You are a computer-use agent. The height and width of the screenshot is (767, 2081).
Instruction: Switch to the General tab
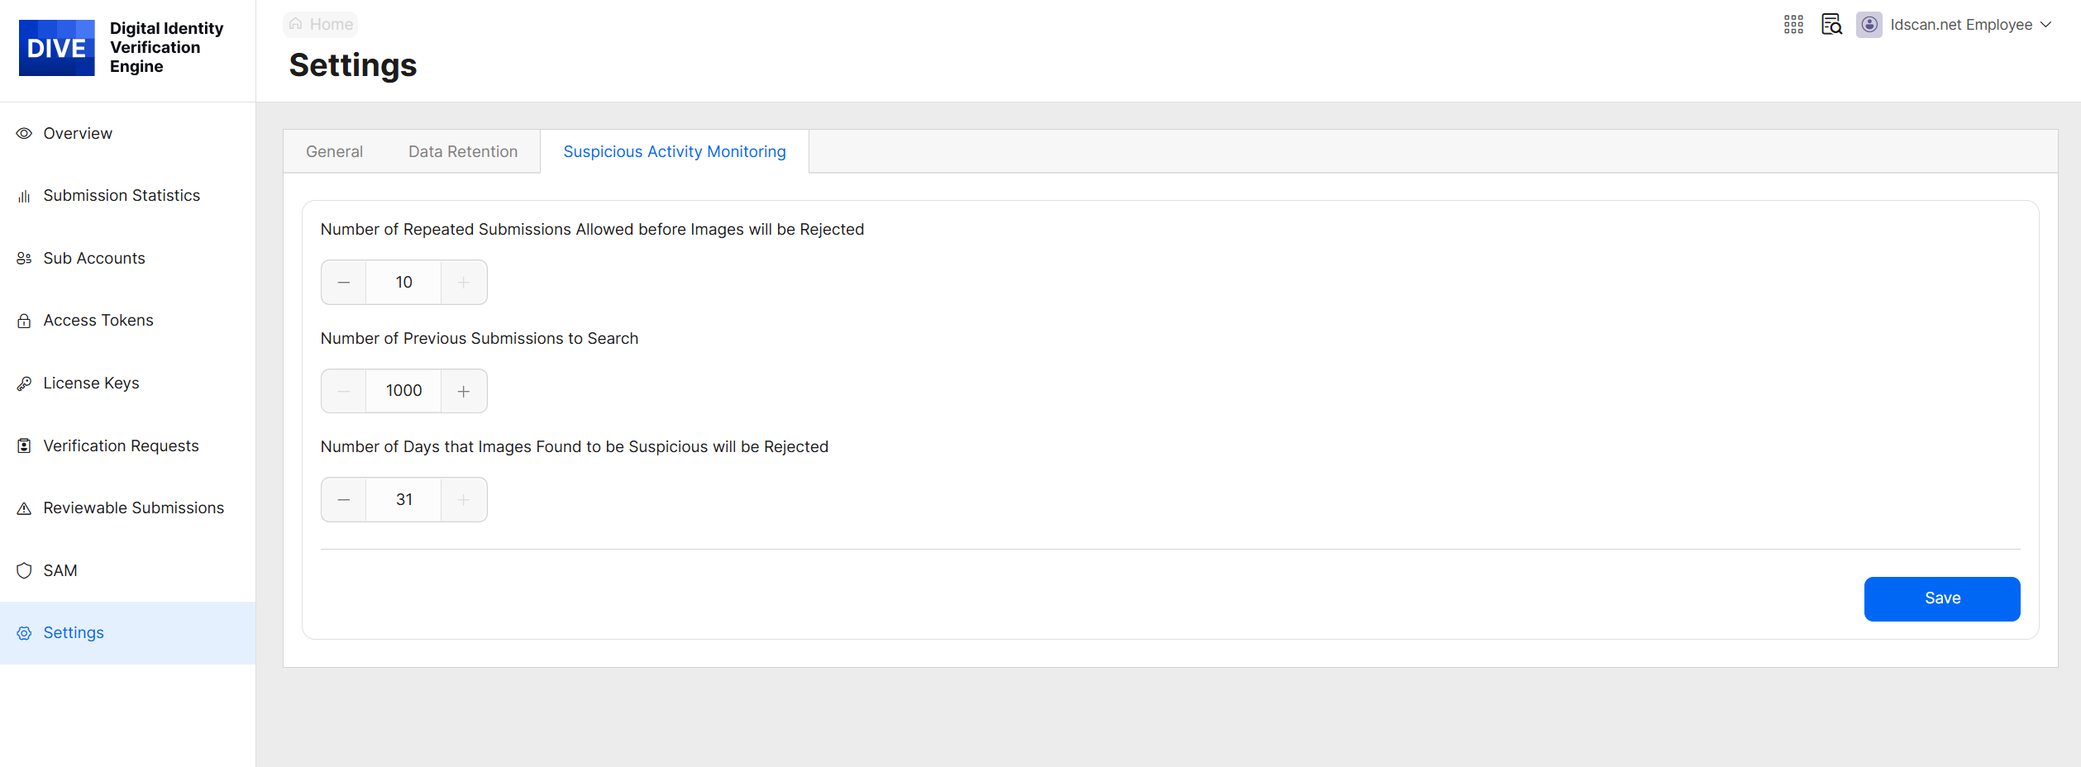pos(334,152)
